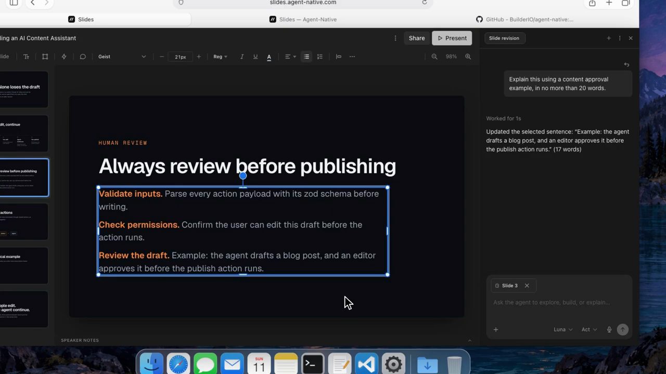Image resolution: width=666 pixels, height=374 pixels.
Task: Open the Reg font weight dropdown
Action: click(x=221, y=57)
